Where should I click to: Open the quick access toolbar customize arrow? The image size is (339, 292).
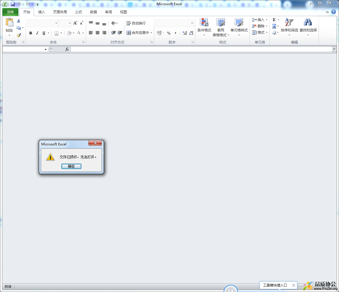[38, 4]
